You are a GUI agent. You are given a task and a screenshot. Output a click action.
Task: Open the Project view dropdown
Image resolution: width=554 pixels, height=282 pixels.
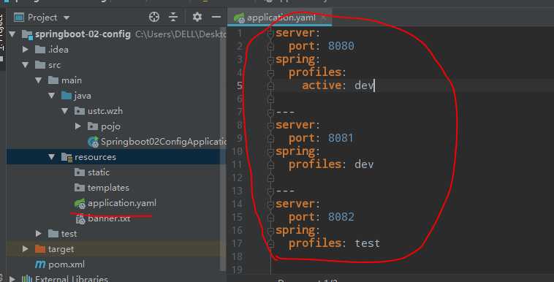[x=67, y=18]
